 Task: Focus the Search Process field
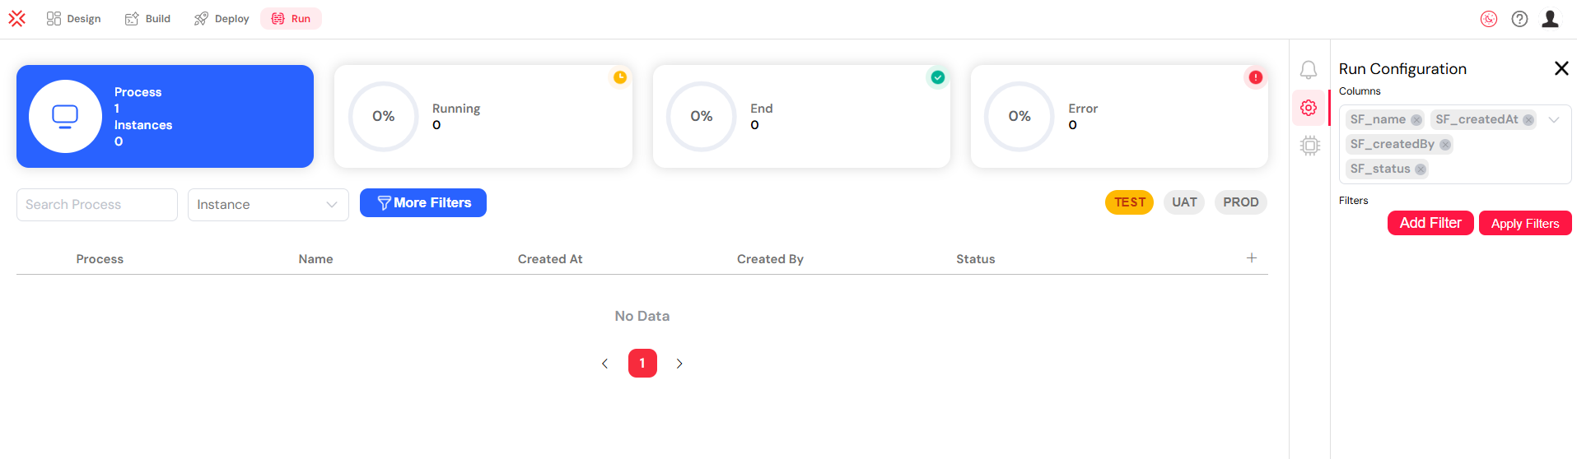tap(97, 205)
